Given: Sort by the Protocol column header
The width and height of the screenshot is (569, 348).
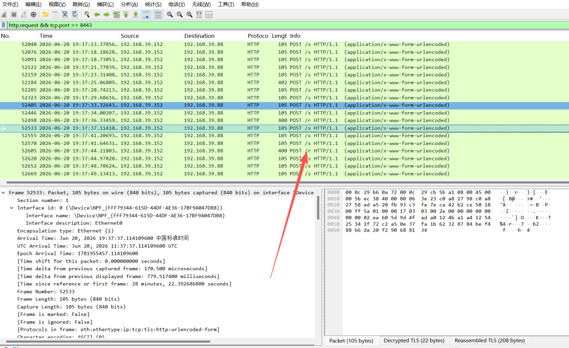Looking at the screenshot, I should [258, 36].
